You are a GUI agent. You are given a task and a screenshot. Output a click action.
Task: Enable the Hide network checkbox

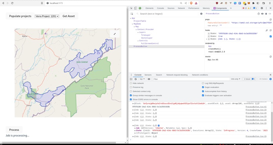[x=131, y=83]
